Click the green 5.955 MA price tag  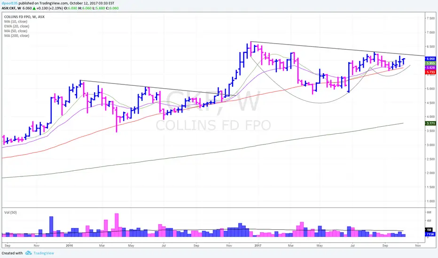click(430, 63)
